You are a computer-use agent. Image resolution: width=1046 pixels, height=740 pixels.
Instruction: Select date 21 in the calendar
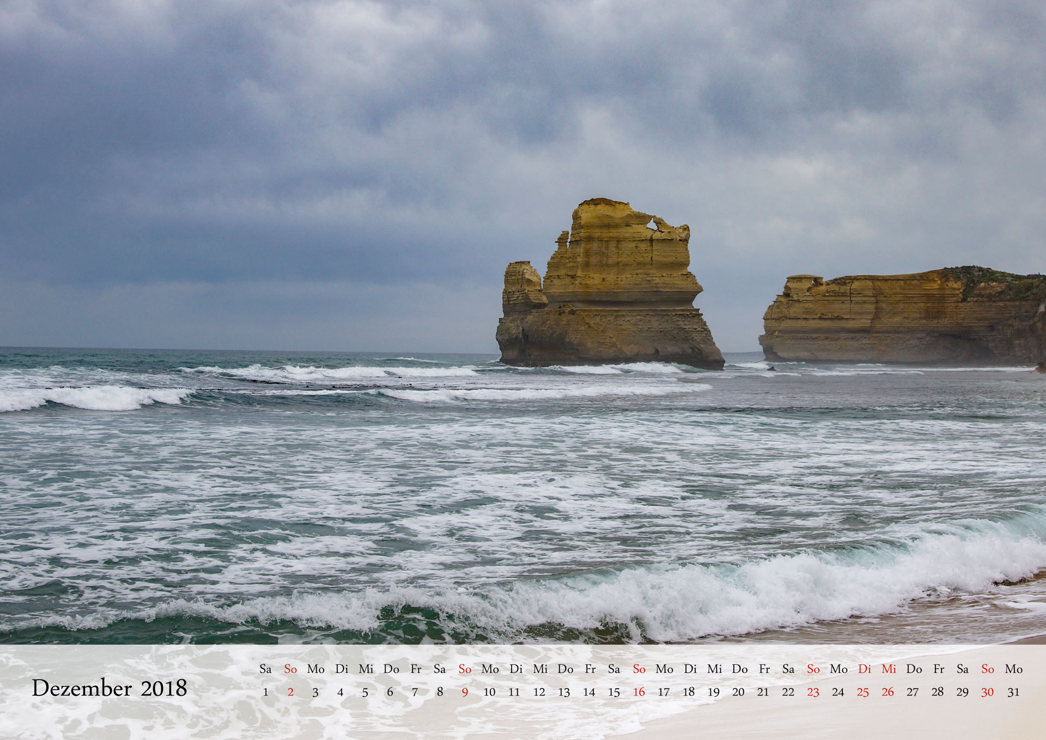coord(763,692)
